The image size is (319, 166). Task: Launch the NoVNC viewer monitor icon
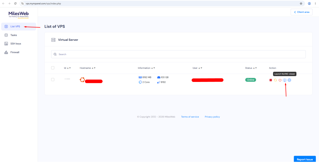[x=285, y=80]
